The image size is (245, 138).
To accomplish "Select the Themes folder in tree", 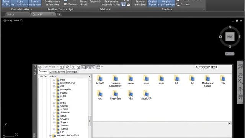I will pos(64,126).
